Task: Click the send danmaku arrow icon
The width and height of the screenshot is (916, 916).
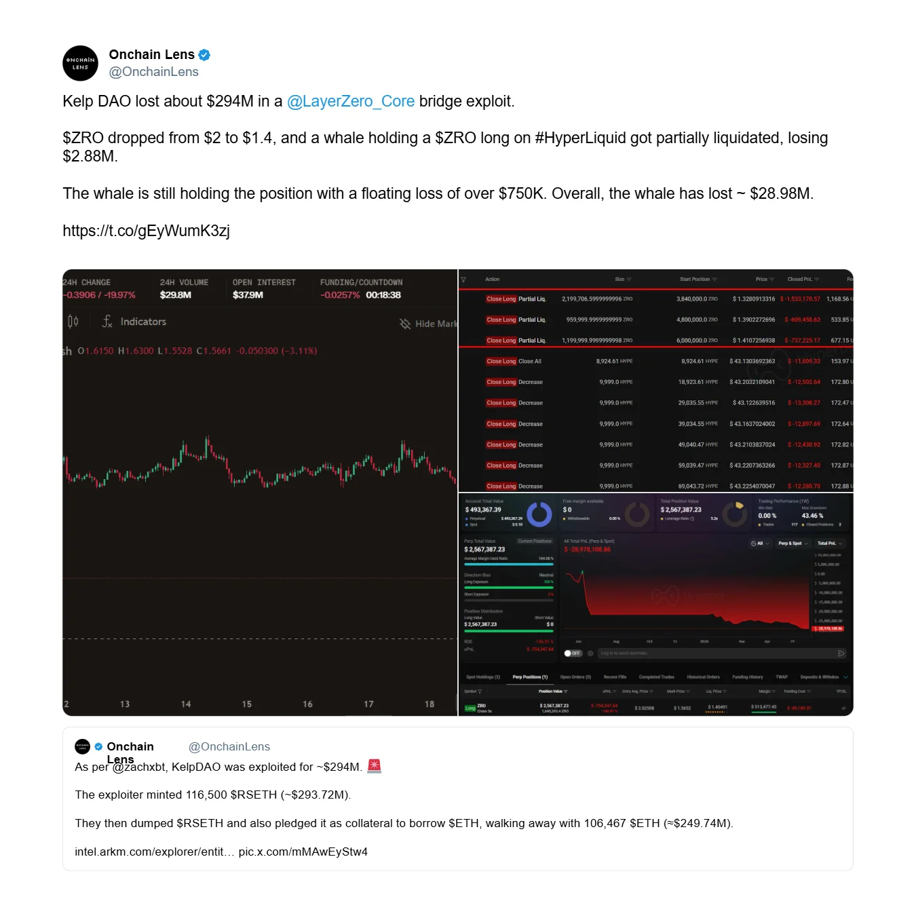Action: click(x=841, y=653)
